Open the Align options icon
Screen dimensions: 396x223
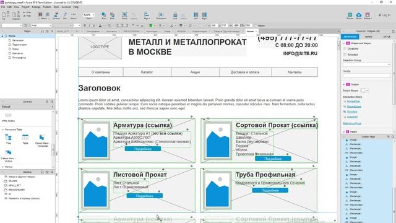coord(147,15)
